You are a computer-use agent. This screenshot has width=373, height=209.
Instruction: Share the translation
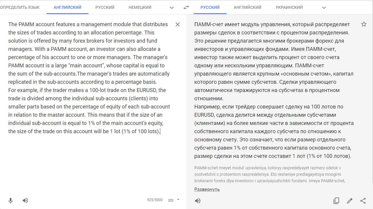point(363,201)
